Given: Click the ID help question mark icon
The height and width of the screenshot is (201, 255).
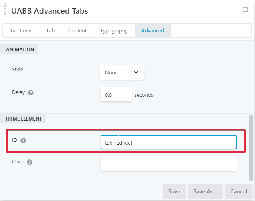Looking at the screenshot, I should [x=23, y=141].
